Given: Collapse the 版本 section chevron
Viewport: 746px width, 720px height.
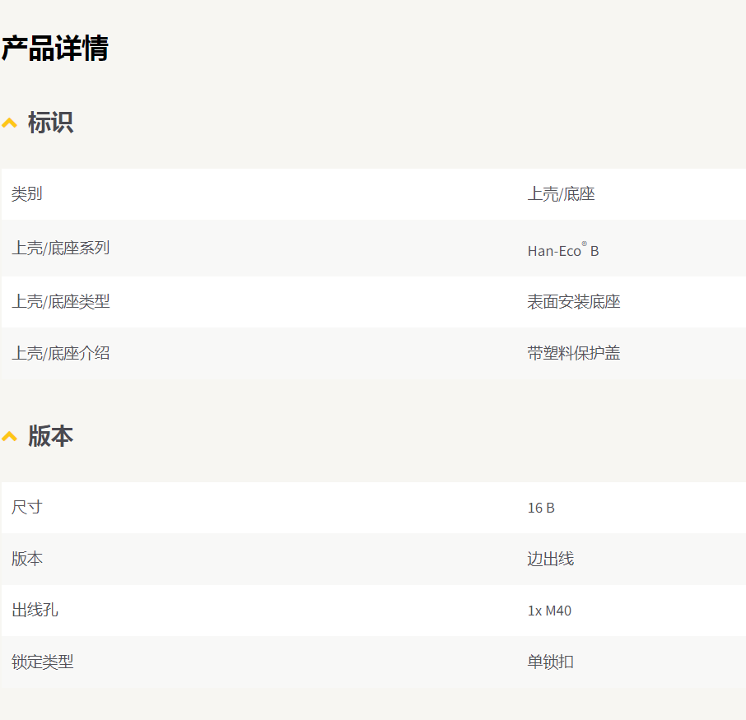Looking at the screenshot, I should pos(10,437).
